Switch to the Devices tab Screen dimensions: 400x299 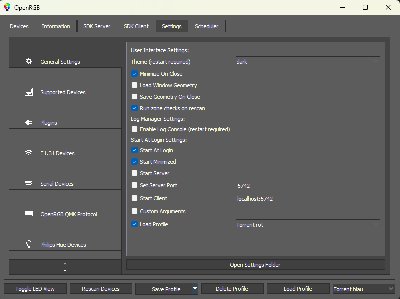tap(19, 26)
